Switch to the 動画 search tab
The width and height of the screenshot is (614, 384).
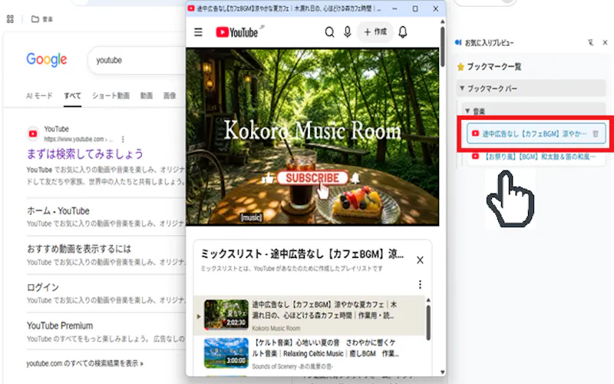147,95
